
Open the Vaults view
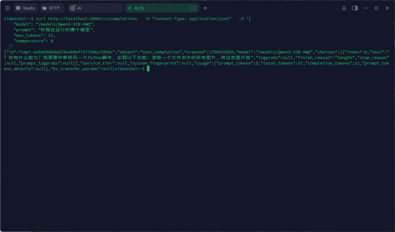click(26, 8)
